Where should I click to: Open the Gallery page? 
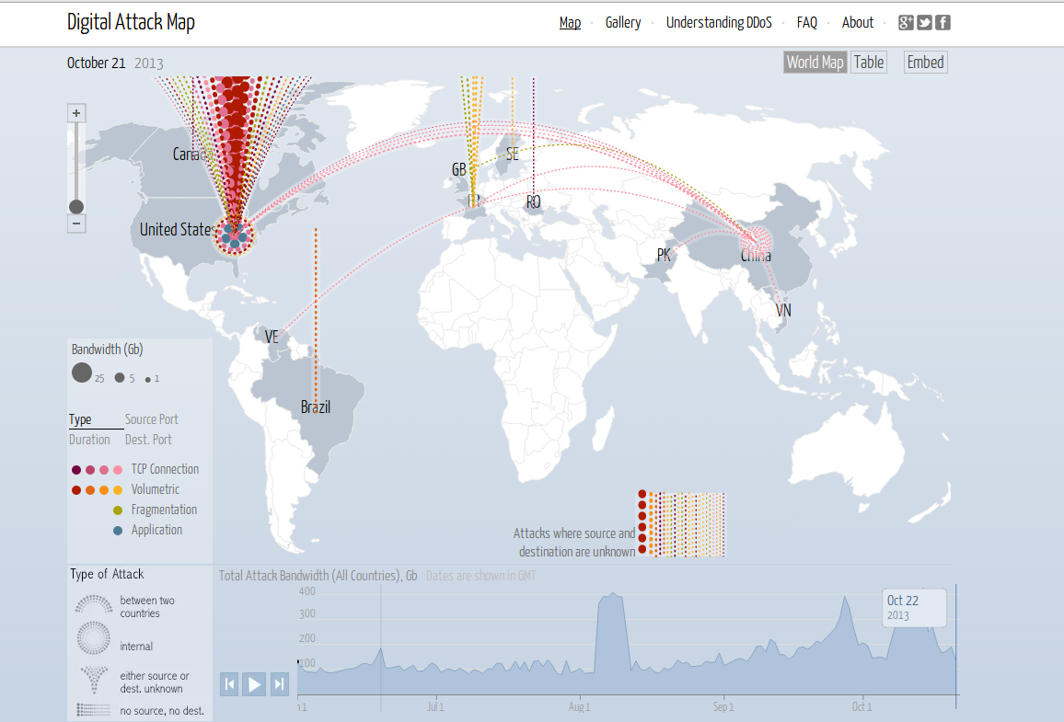[623, 23]
